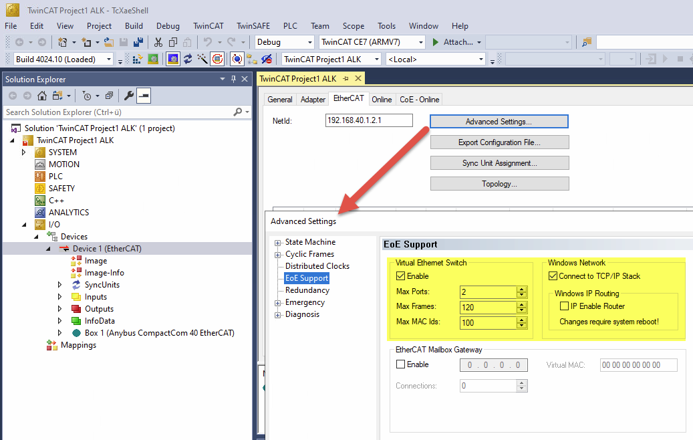The height and width of the screenshot is (440, 693).
Task: Switch to the CoE - Online tab
Action: click(419, 100)
